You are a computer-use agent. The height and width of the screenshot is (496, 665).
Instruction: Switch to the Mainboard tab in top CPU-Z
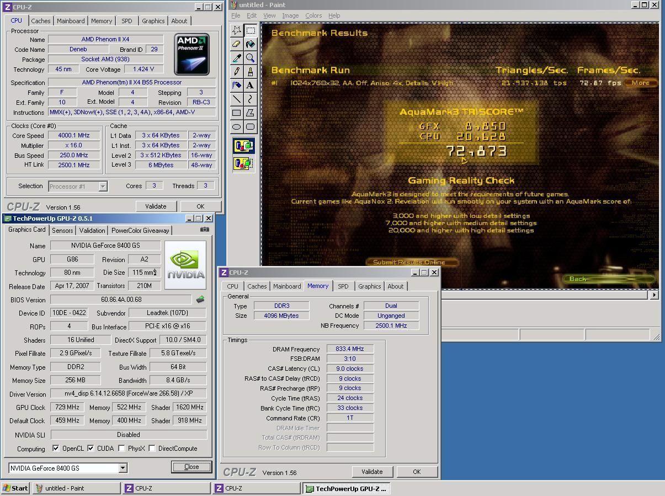[71, 21]
